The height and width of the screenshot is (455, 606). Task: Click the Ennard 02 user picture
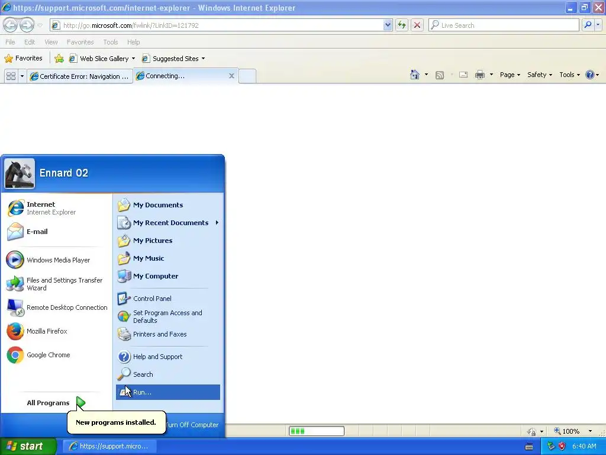pos(20,173)
